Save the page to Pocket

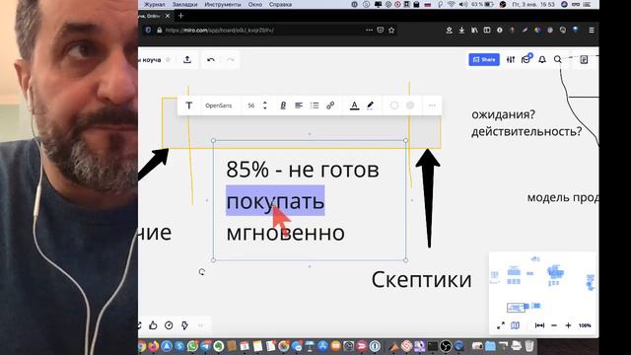[x=381, y=30]
